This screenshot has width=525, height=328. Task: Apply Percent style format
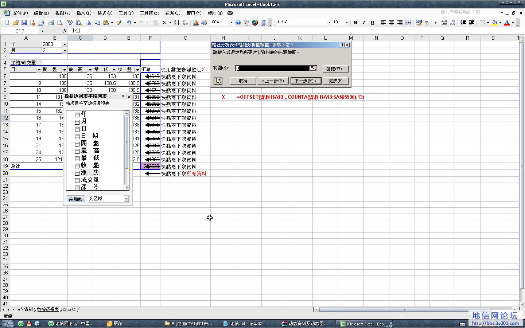[427, 23]
